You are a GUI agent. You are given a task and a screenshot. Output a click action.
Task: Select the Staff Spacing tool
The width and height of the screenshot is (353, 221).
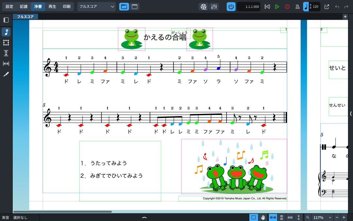pyautogui.click(x=6, y=53)
